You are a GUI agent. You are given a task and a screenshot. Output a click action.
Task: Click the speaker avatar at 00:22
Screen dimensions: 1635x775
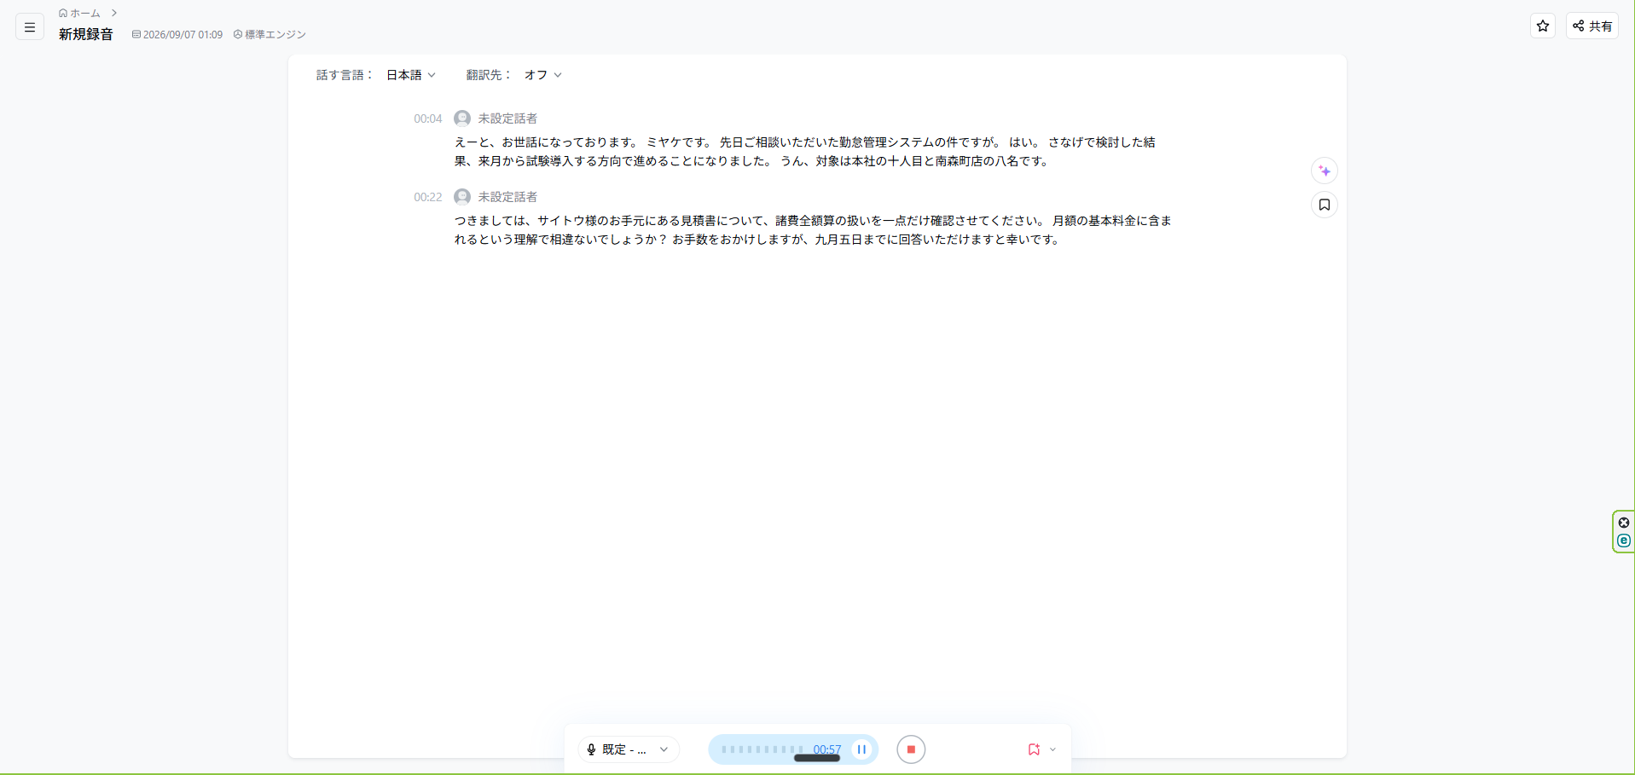point(462,197)
